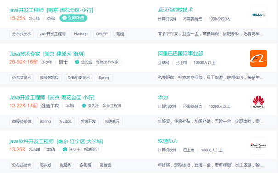Click the 高性能 skill tag

106,165
